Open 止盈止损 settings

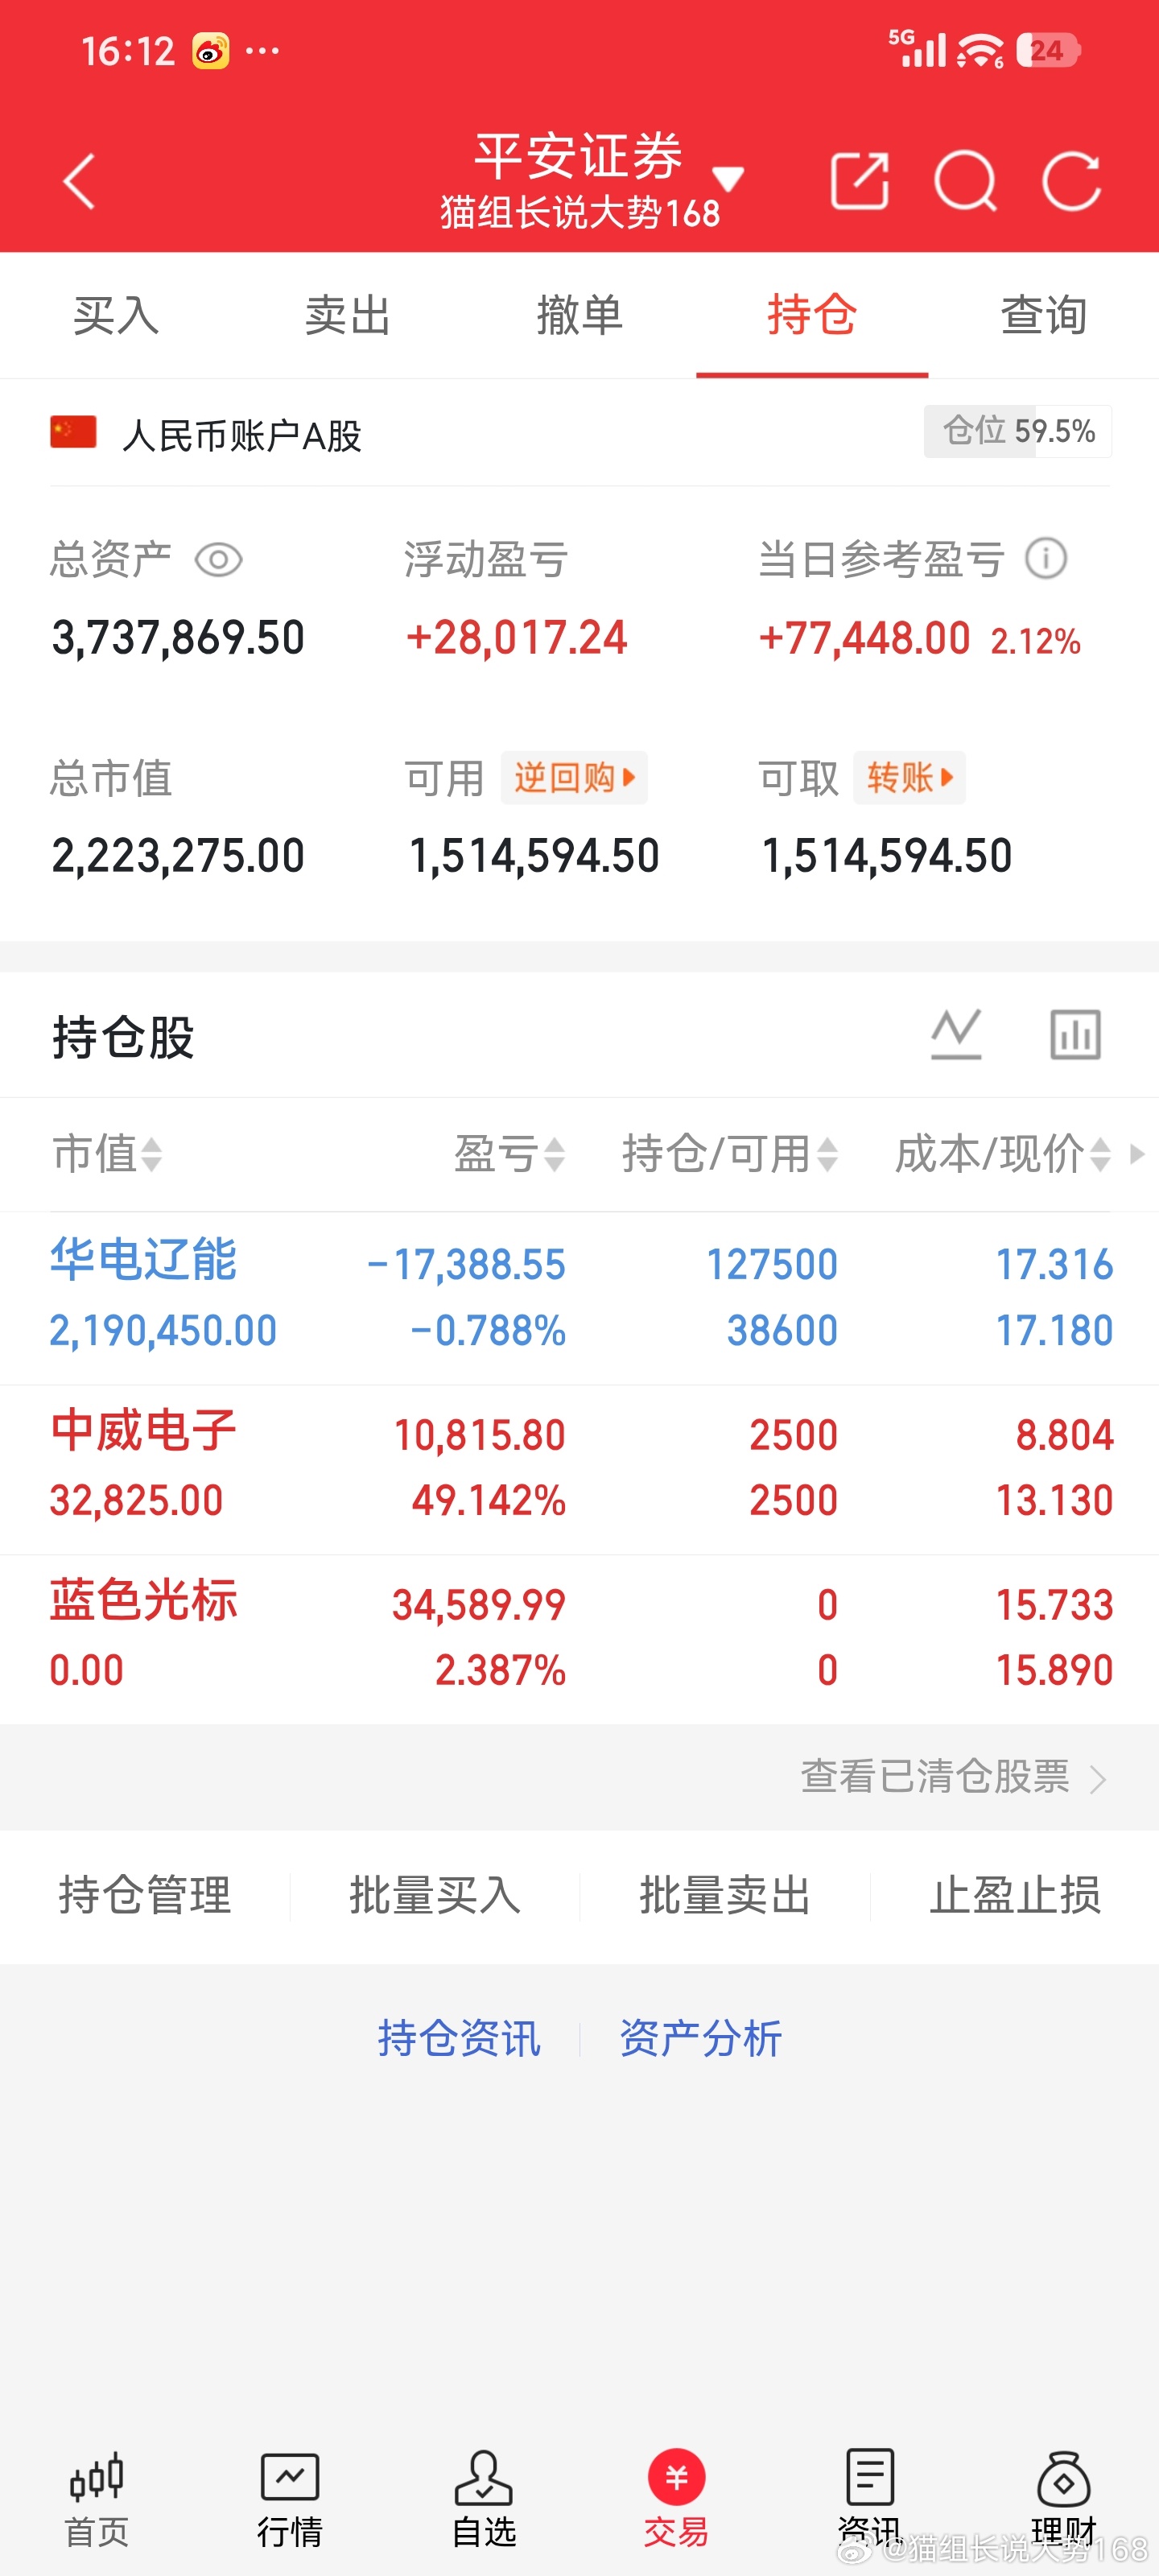pyautogui.click(x=1015, y=1895)
